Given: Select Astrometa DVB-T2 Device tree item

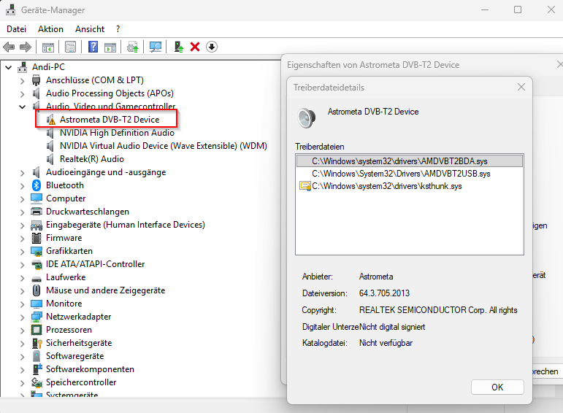Looking at the screenshot, I should pyautogui.click(x=109, y=120).
